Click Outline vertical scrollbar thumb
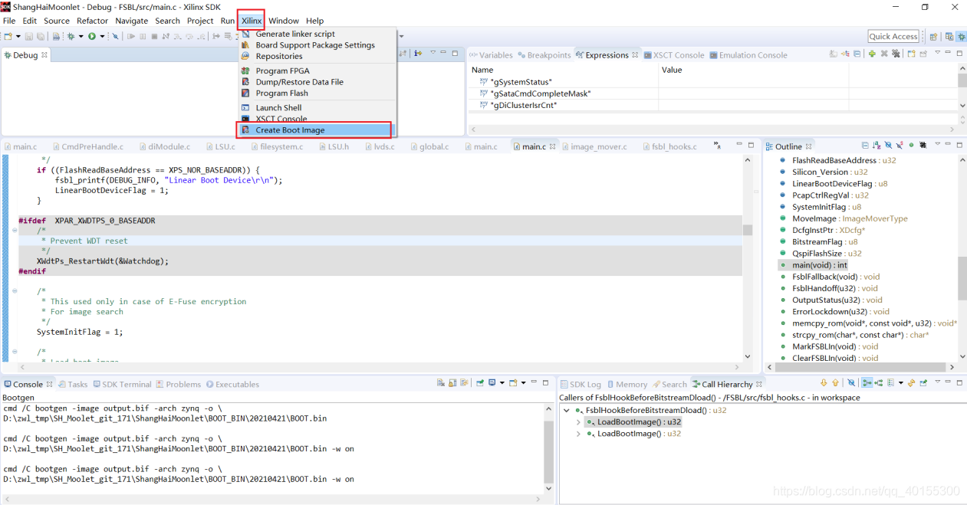Screen dimensions: 967x505 [962, 278]
